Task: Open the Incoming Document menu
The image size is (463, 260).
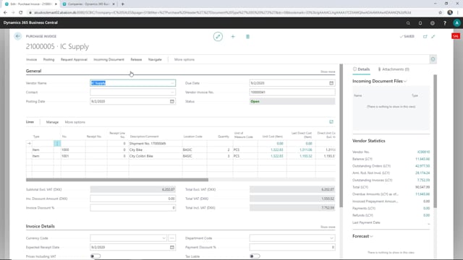Action: tap(109, 59)
